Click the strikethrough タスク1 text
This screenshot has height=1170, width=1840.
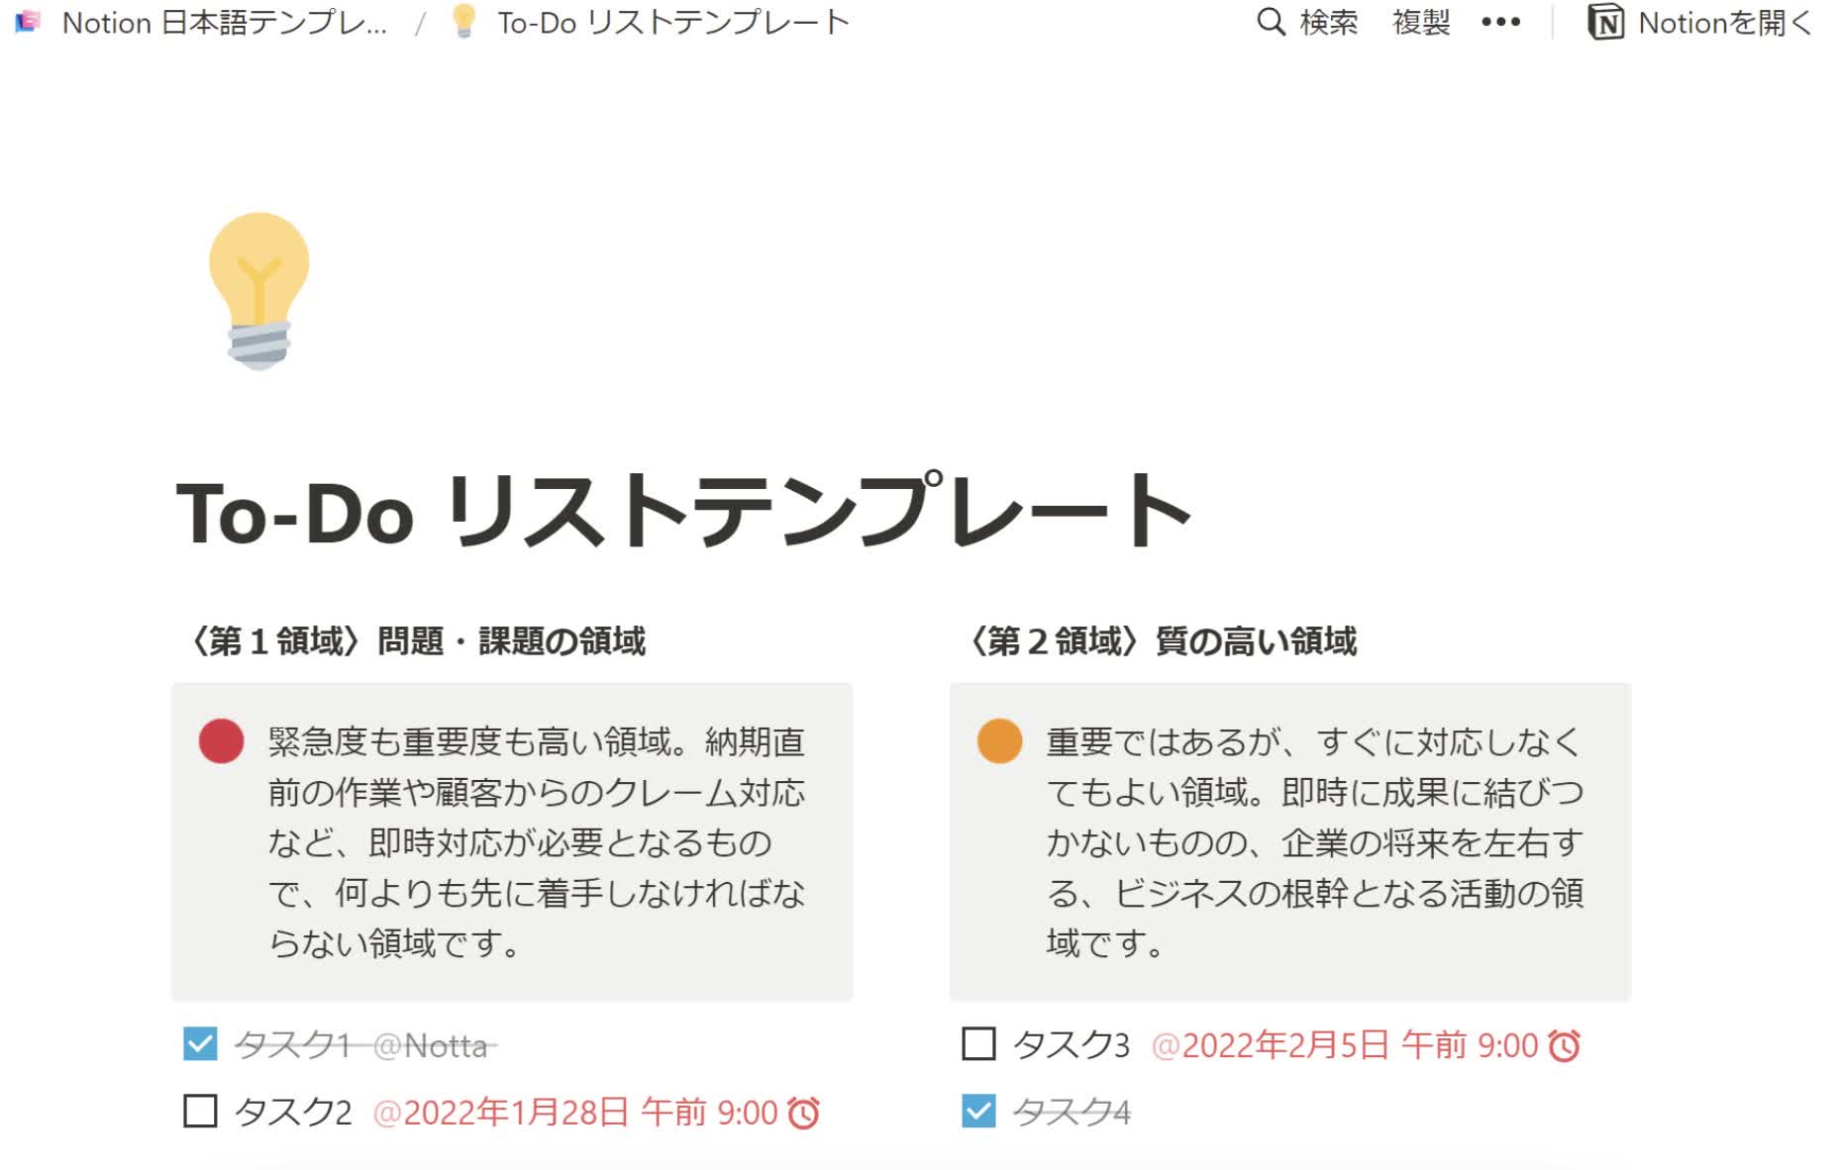click(x=293, y=1045)
